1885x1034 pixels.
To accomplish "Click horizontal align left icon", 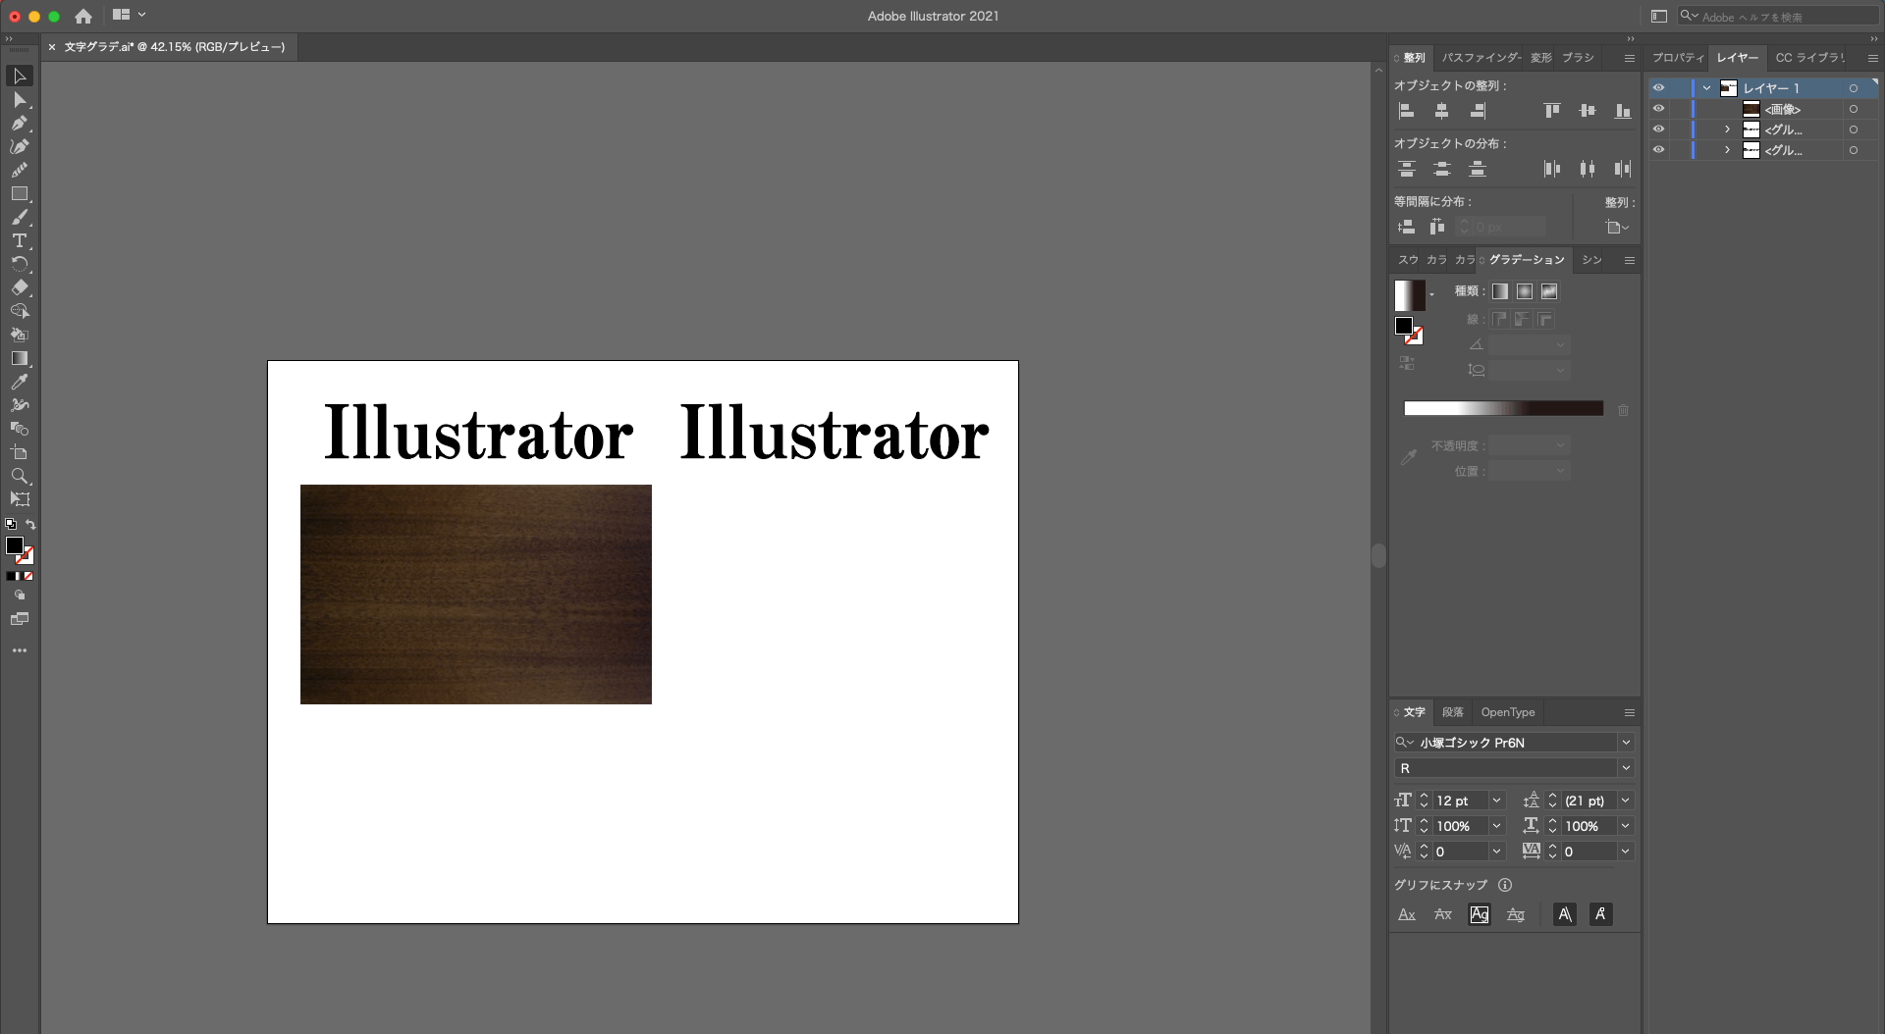I will (1406, 111).
